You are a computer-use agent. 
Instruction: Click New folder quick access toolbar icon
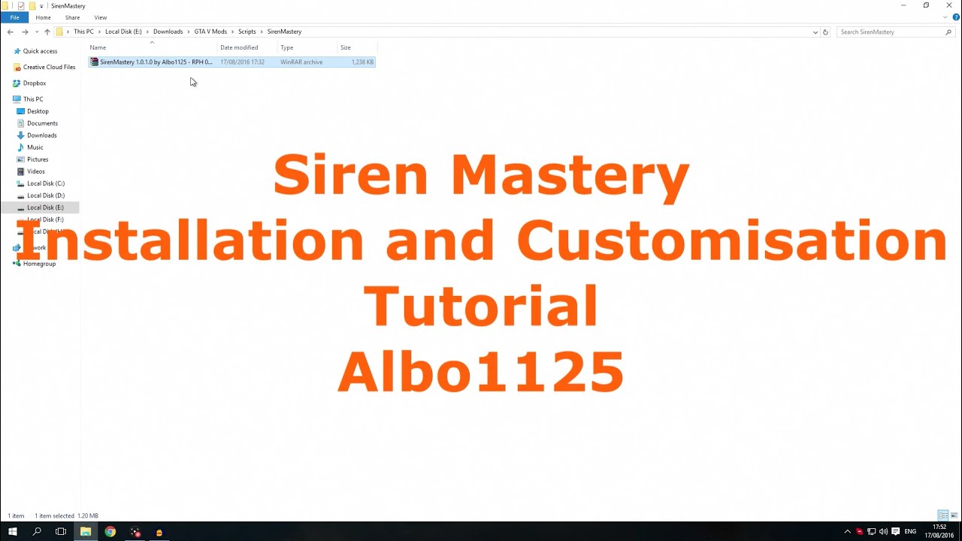click(x=32, y=6)
